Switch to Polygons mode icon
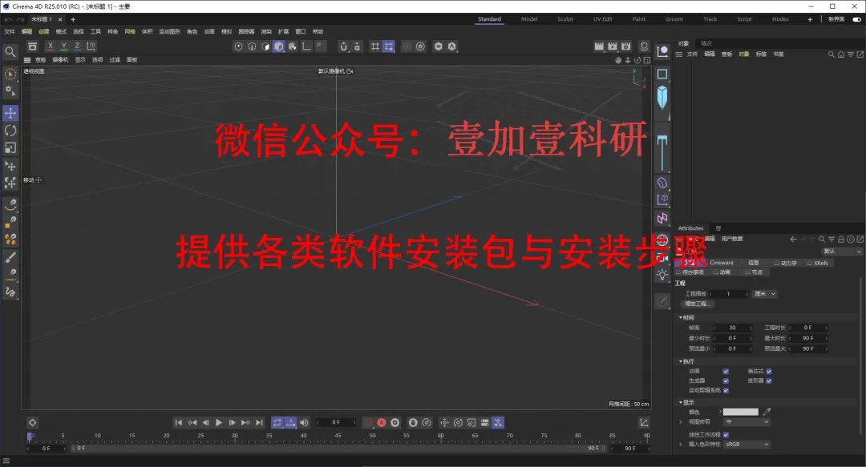 tap(265, 47)
